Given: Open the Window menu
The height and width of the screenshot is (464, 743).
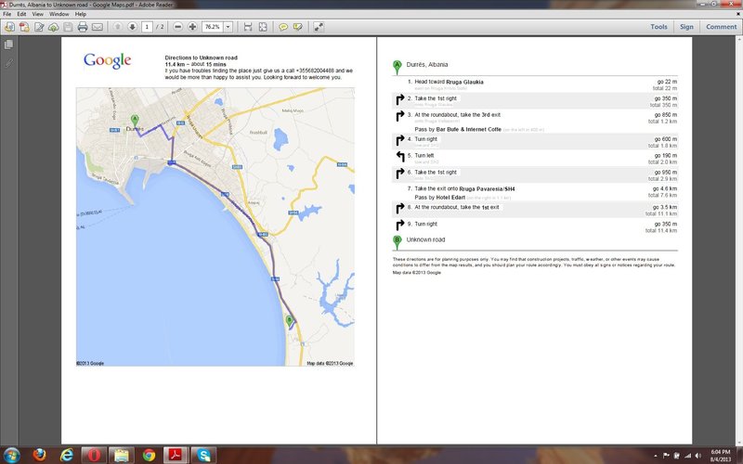Looking at the screenshot, I should tap(59, 14).
